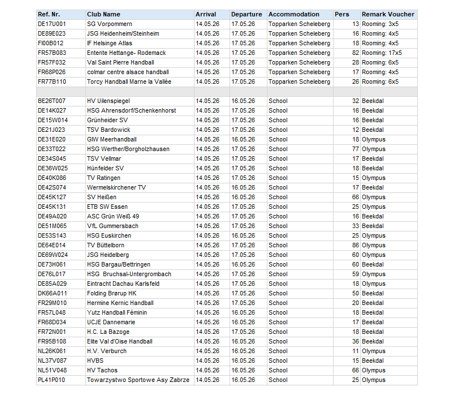Select reference cell DE17U001
This screenshot has height=395, width=454.
(x=61, y=24)
